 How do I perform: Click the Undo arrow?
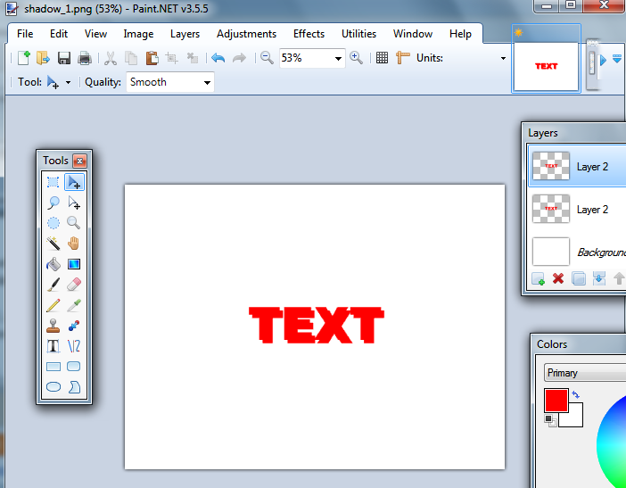[218, 58]
